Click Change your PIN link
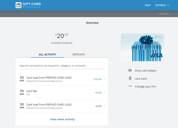Viewport: 178px width, 128px height. 145,87
